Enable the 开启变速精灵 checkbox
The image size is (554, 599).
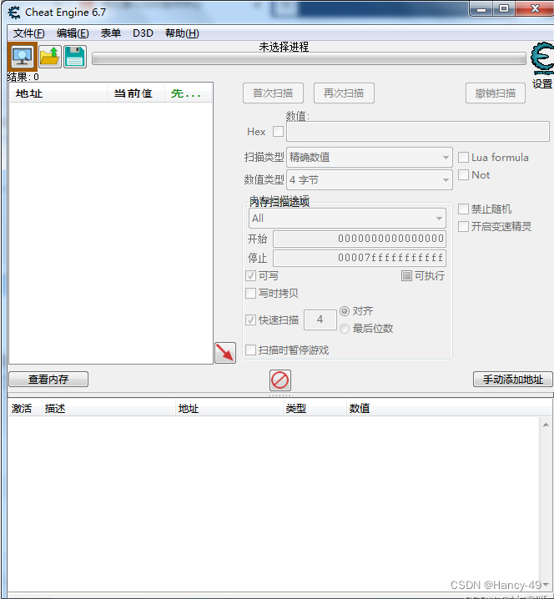click(463, 227)
